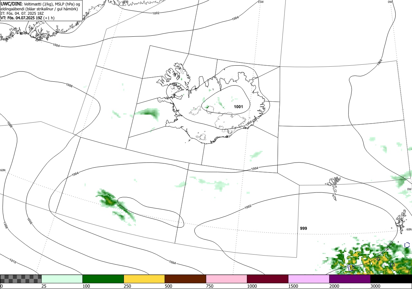Viewport: 412px width, 289px height.
Task: Click the legend value 1000
Action: [x=252, y=286]
